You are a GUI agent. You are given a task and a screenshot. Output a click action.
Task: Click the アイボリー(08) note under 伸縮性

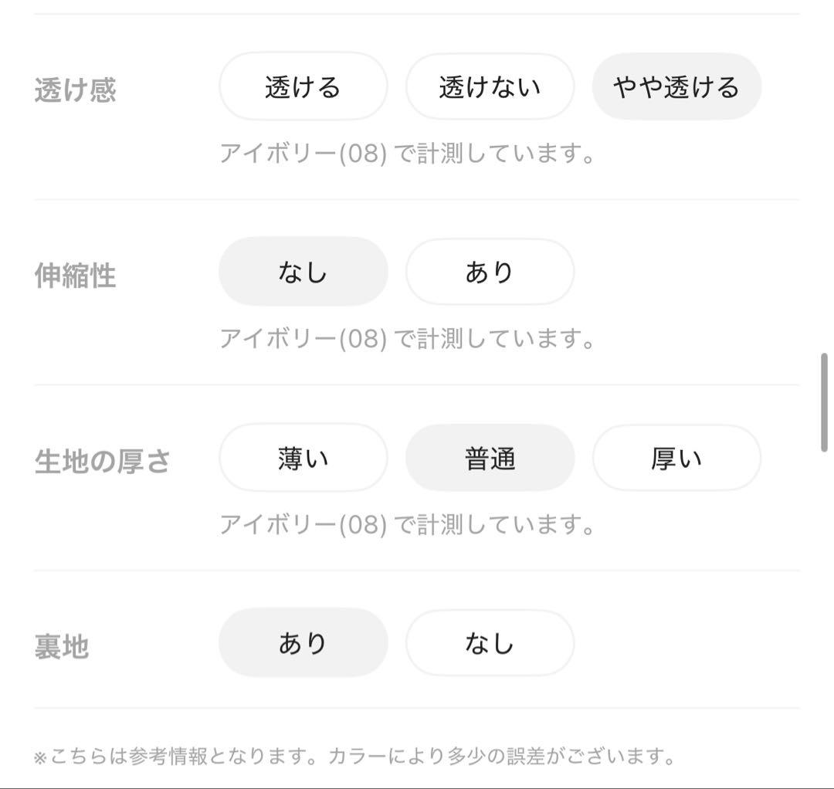[407, 339]
